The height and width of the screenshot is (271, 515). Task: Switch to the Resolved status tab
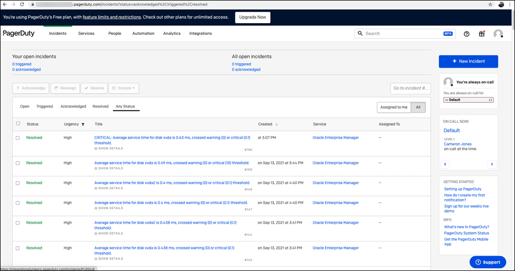pos(100,107)
